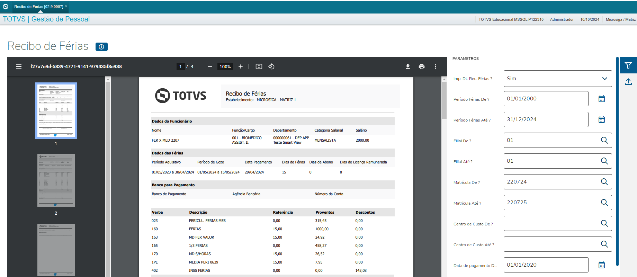Click TOTVS Educacional MSSQL P122310 environment label
This screenshot has width=637, height=277.
tap(511, 19)
